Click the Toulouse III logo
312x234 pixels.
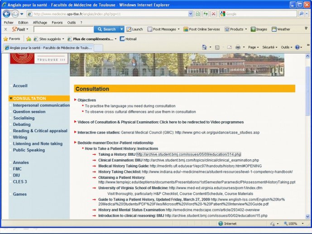[x=39, y=59]
